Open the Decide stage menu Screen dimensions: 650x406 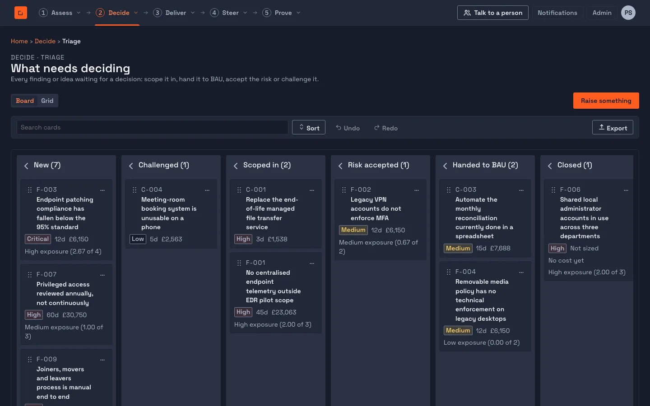point(117,13)
